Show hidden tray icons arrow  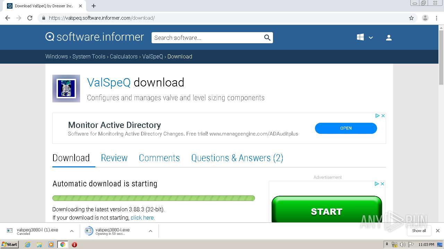pyautogui.click(x=387, y=245)
